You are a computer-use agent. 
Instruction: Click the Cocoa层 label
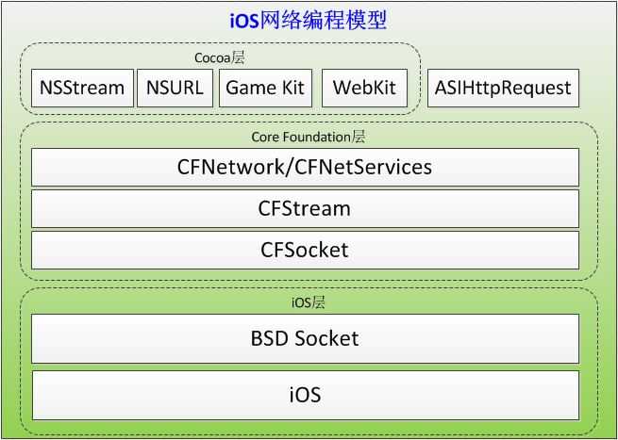point(220,57)
